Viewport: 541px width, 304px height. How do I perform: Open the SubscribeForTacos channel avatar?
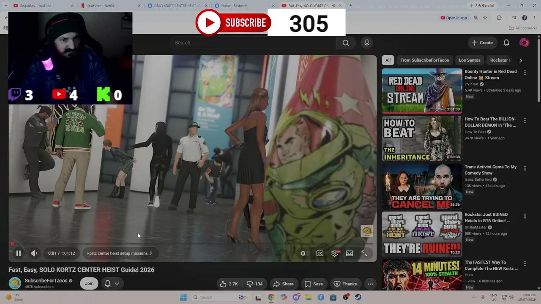15,283
